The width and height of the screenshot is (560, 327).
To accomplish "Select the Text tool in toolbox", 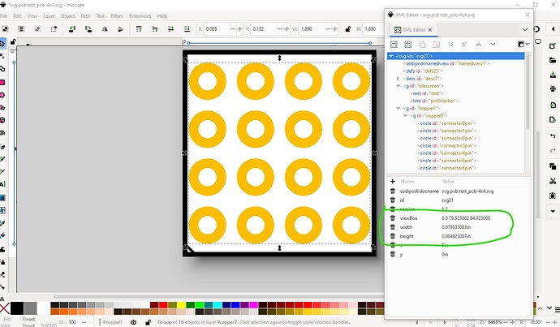I will click(x=2, y=184).
